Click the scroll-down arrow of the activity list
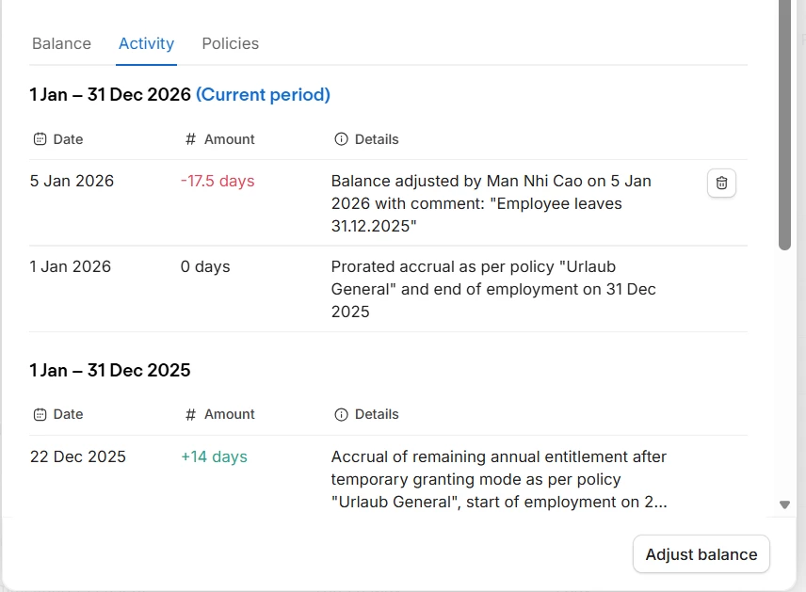This screenshot has width=806, height=592. pos(784,504)
